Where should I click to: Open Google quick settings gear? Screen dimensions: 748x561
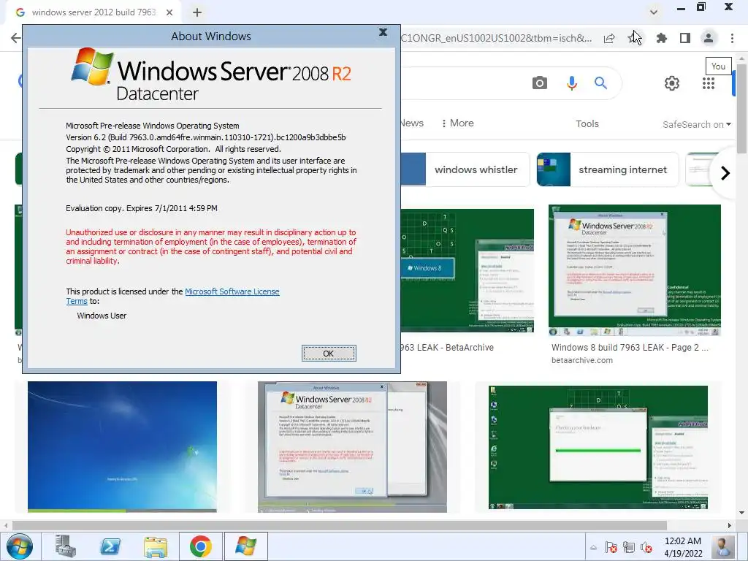tap(672, 83)
